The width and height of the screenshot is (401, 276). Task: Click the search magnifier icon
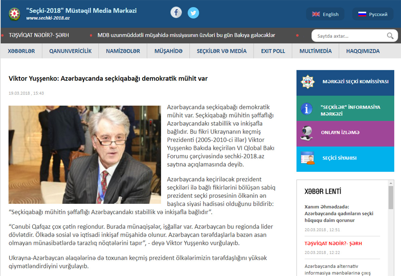click(x=390, y=36)
